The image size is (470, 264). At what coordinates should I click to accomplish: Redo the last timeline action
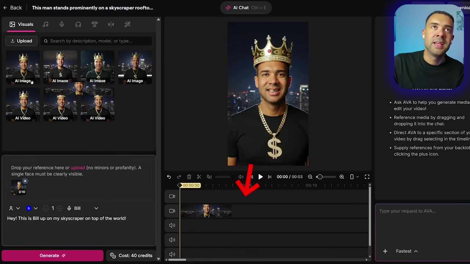(179, 177)
